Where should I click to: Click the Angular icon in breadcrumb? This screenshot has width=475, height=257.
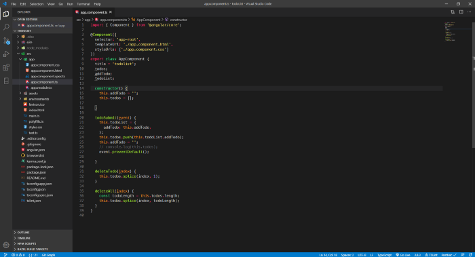(96, 20)
